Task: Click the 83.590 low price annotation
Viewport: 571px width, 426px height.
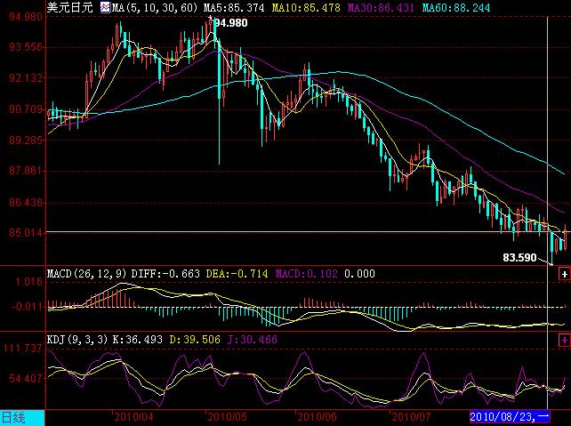Action: (519, 258)
